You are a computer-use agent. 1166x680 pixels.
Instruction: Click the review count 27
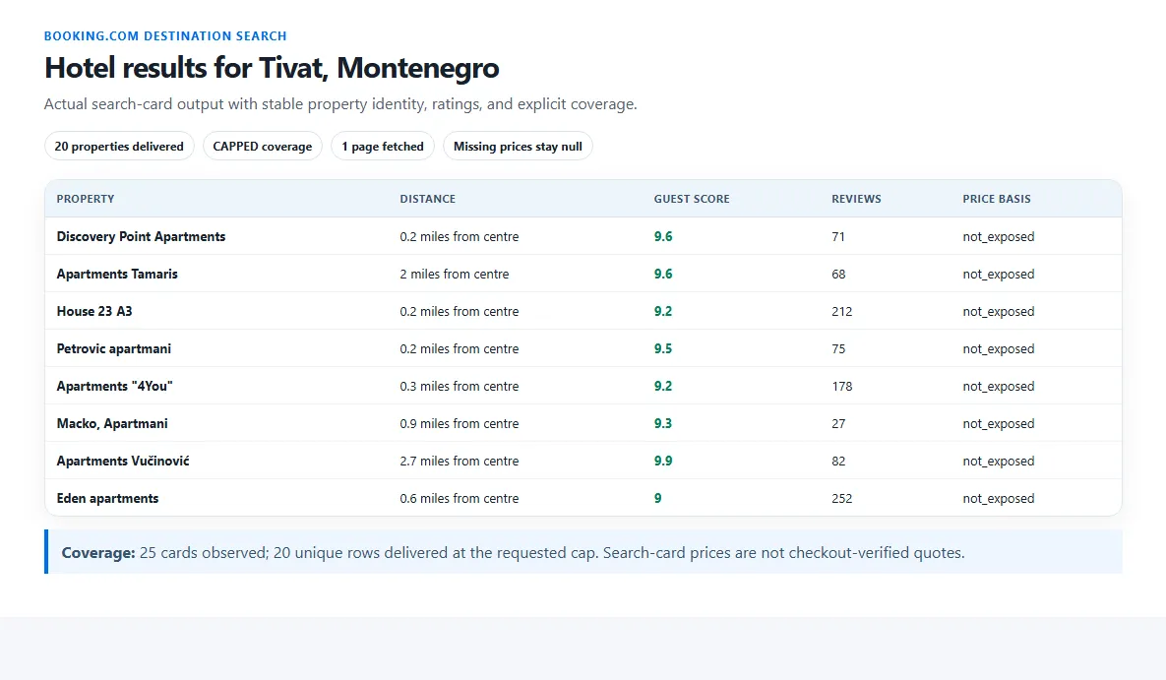[838, 423]
